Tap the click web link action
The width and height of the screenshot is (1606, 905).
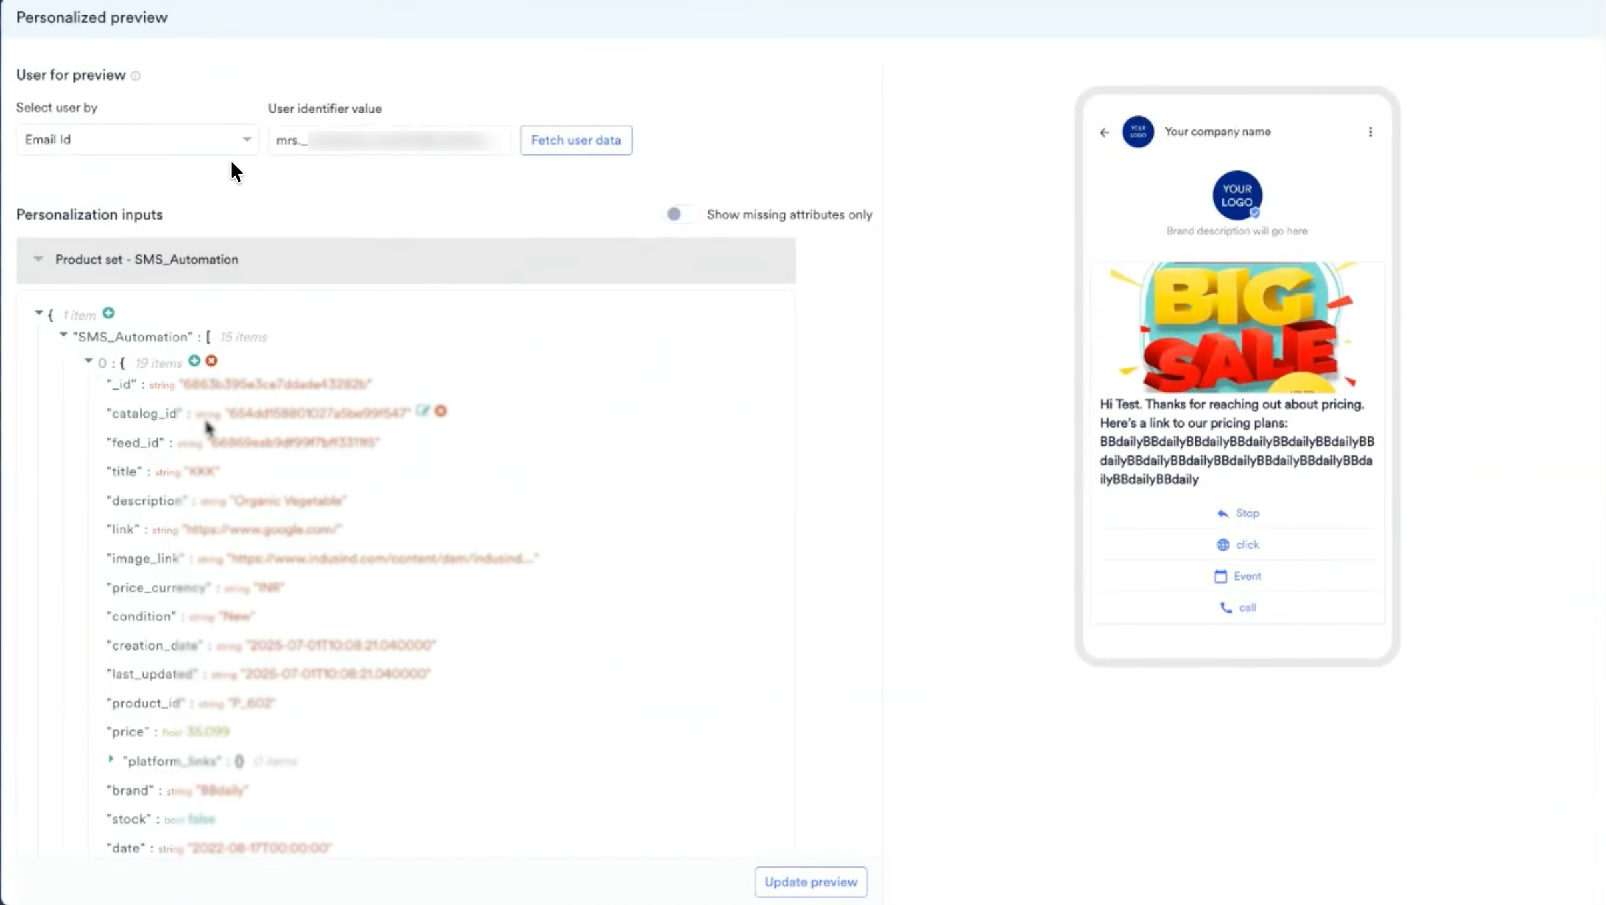(x=1238, y=545)
